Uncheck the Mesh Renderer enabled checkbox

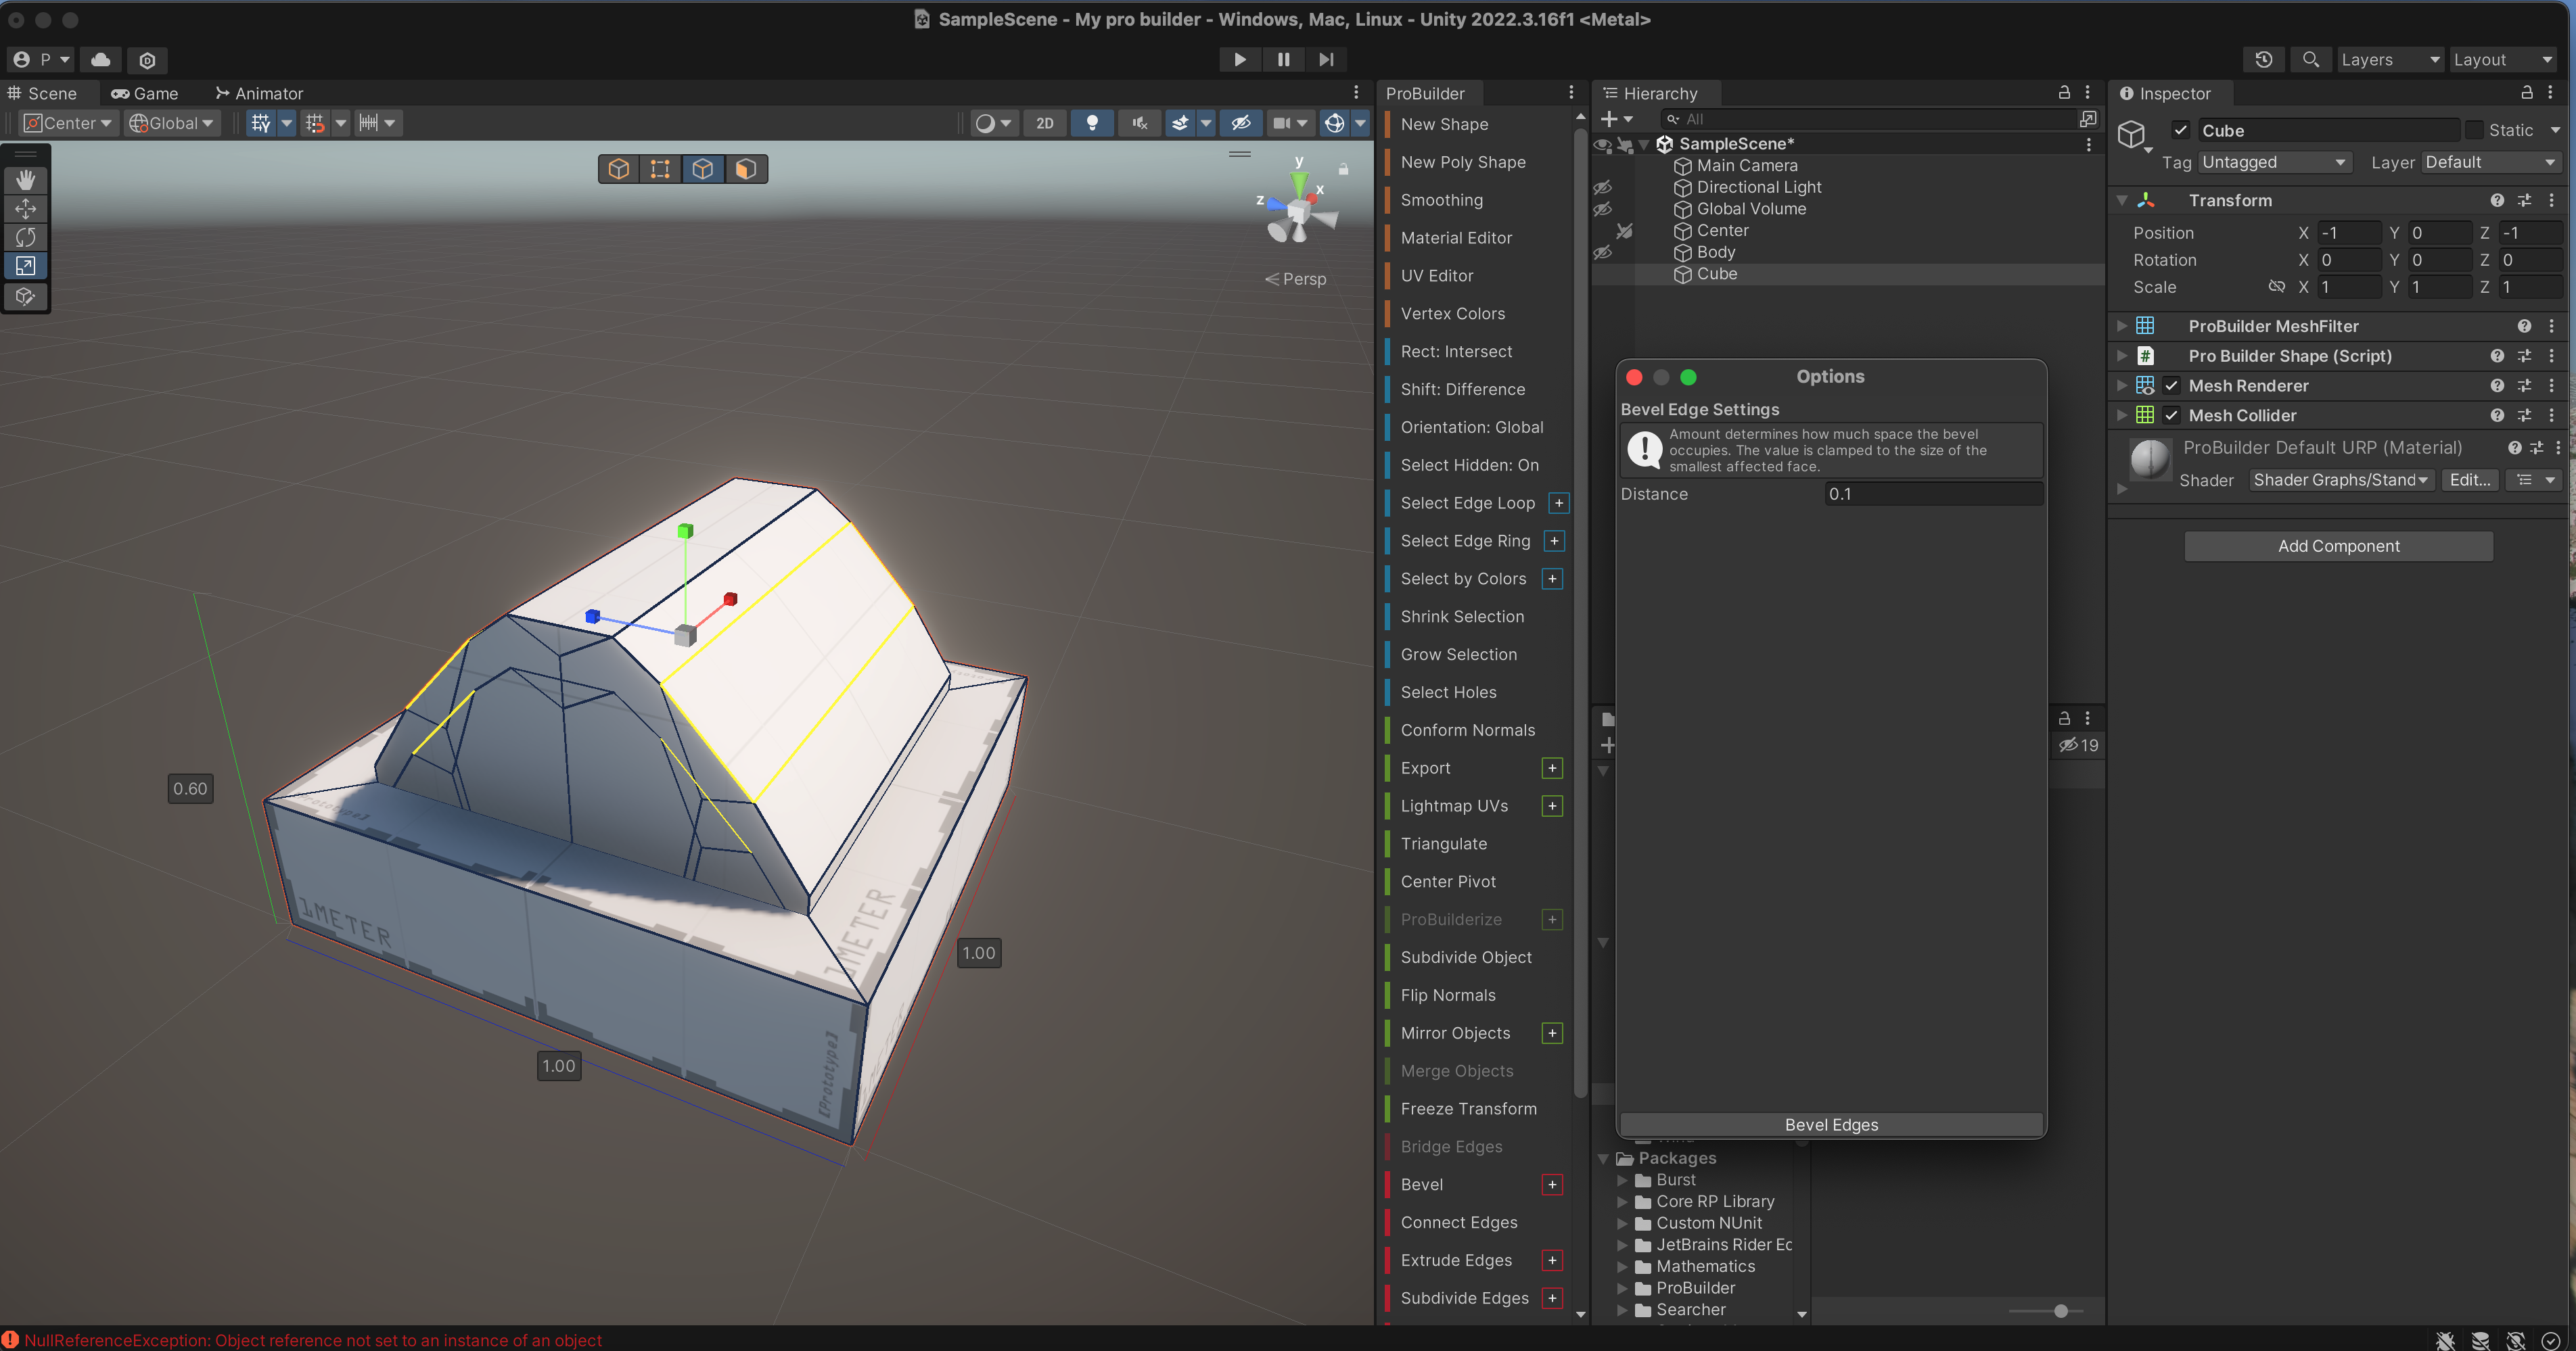[x=2171, y=385]
